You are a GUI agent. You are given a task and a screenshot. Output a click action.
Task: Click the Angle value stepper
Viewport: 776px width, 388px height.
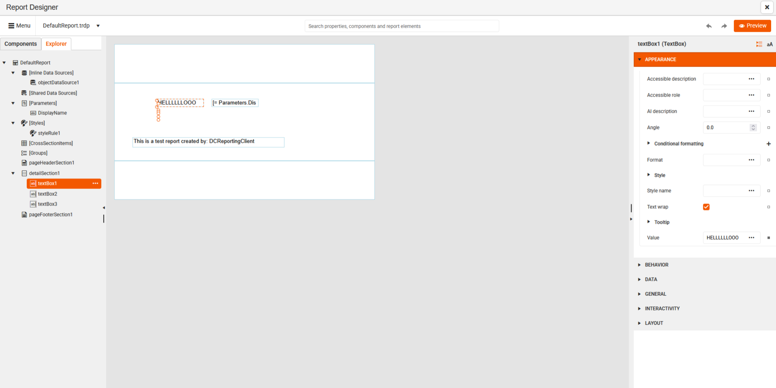(753, 127)
